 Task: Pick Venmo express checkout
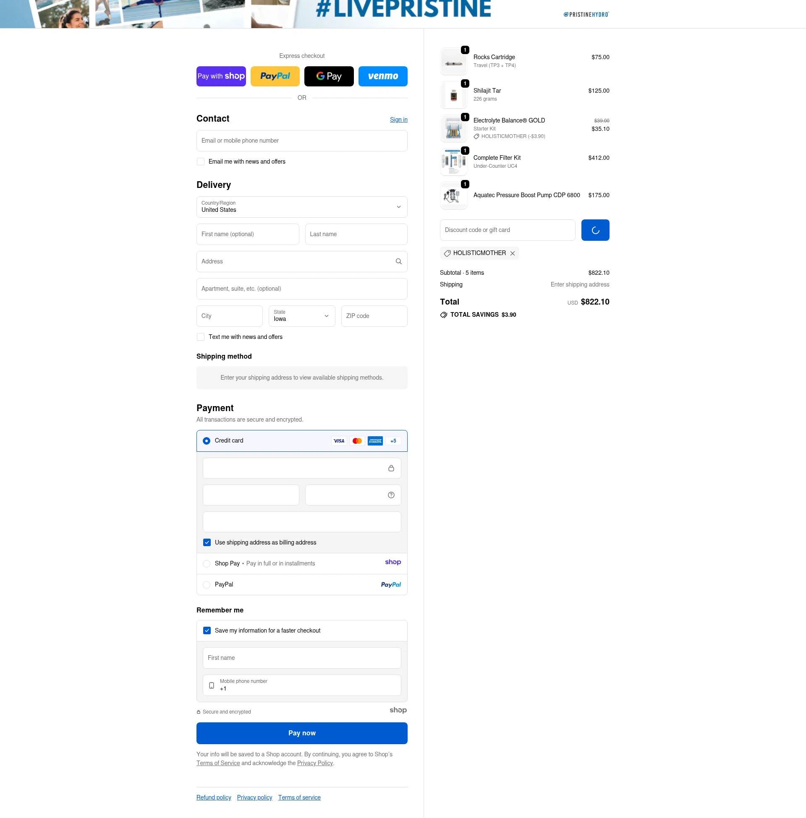[383, 76]
